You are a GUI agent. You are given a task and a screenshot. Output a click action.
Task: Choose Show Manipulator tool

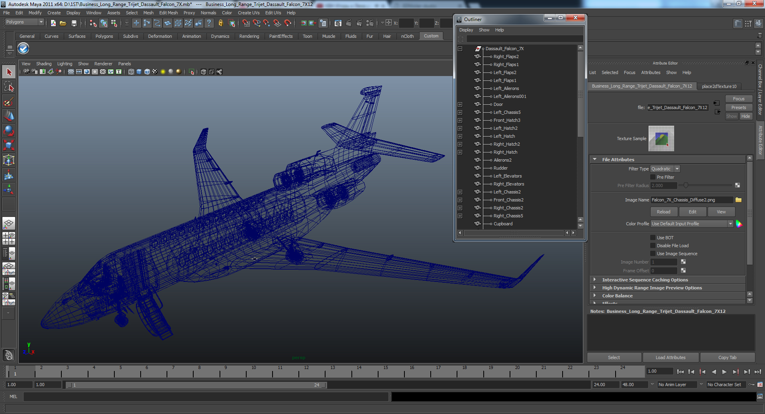(9, 189)
